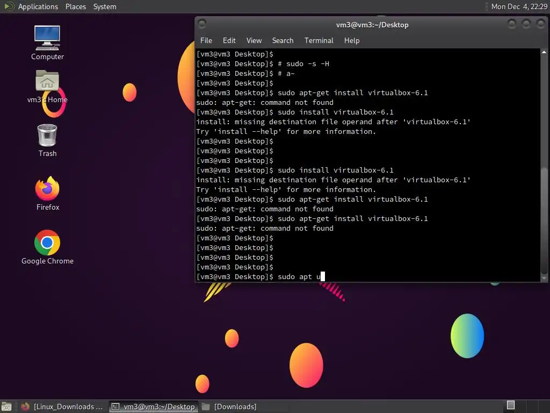The width and height of the screenshot is (550, 413).
Task: Click the clock showing Mon Dec 4, 22:29
Action: [519, 6]
